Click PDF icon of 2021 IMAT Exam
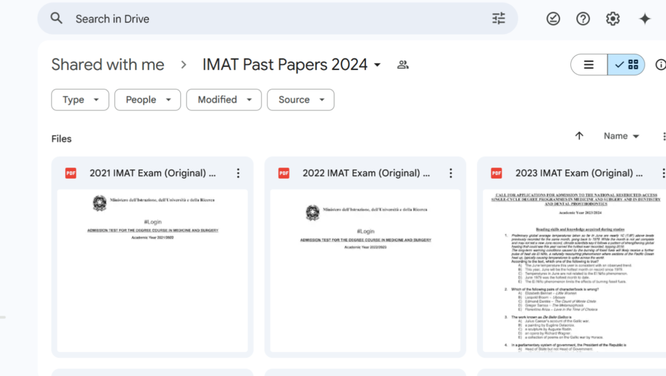Viewport: 666px width, 376px height. tap(71, 173)
